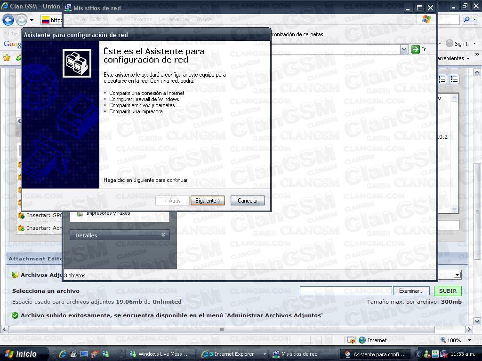Screen dimensions: 482x361
Task: Click the browser forward navigation arrow
Action: [x=21, y=20]
